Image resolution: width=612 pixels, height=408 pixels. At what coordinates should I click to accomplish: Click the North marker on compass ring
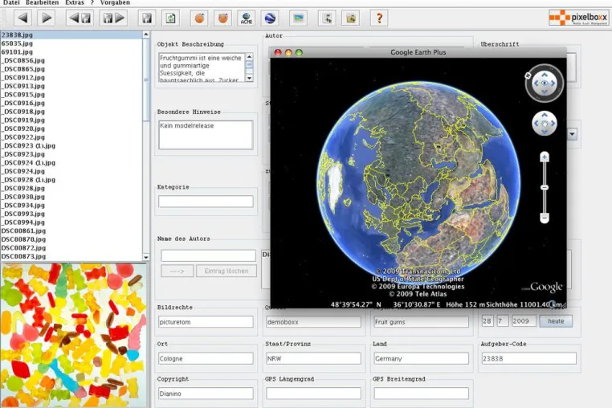528,75
